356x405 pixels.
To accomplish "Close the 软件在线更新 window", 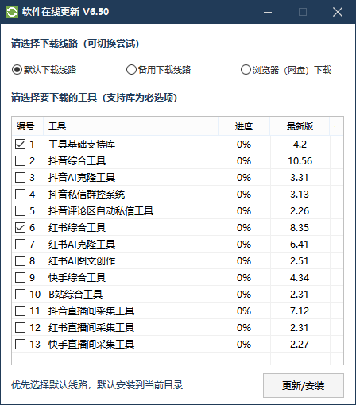I will coord(338,12).
